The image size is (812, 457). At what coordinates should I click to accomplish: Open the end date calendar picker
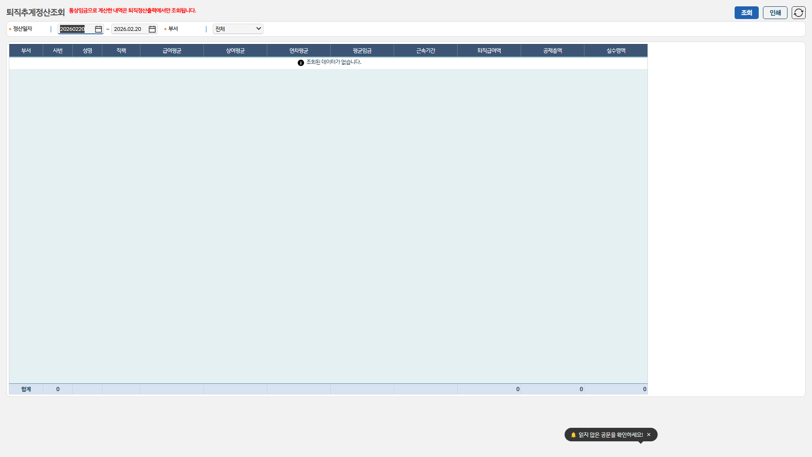pos(152,29)
